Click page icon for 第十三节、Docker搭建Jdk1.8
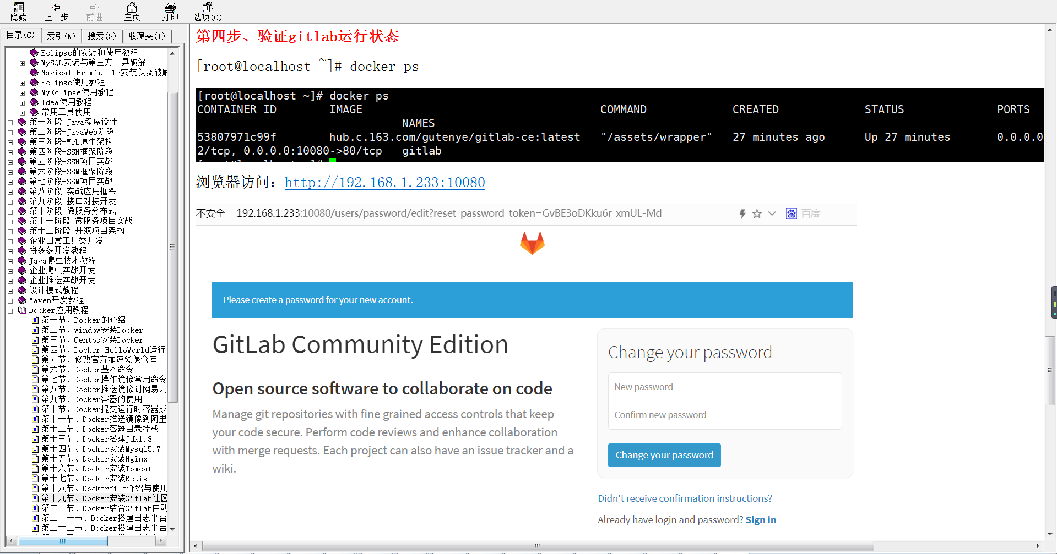The width and height of the screenshot is (1057, 554). [x=35, y=439]
